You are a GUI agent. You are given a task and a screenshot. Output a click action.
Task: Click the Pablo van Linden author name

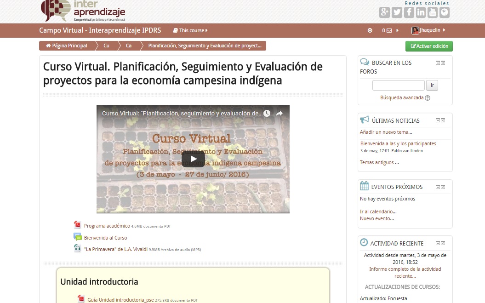pyautogui.click(x=407, y=151)
